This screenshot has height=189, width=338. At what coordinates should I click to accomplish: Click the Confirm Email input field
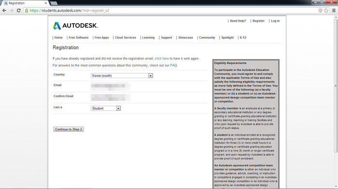(111, 97)
